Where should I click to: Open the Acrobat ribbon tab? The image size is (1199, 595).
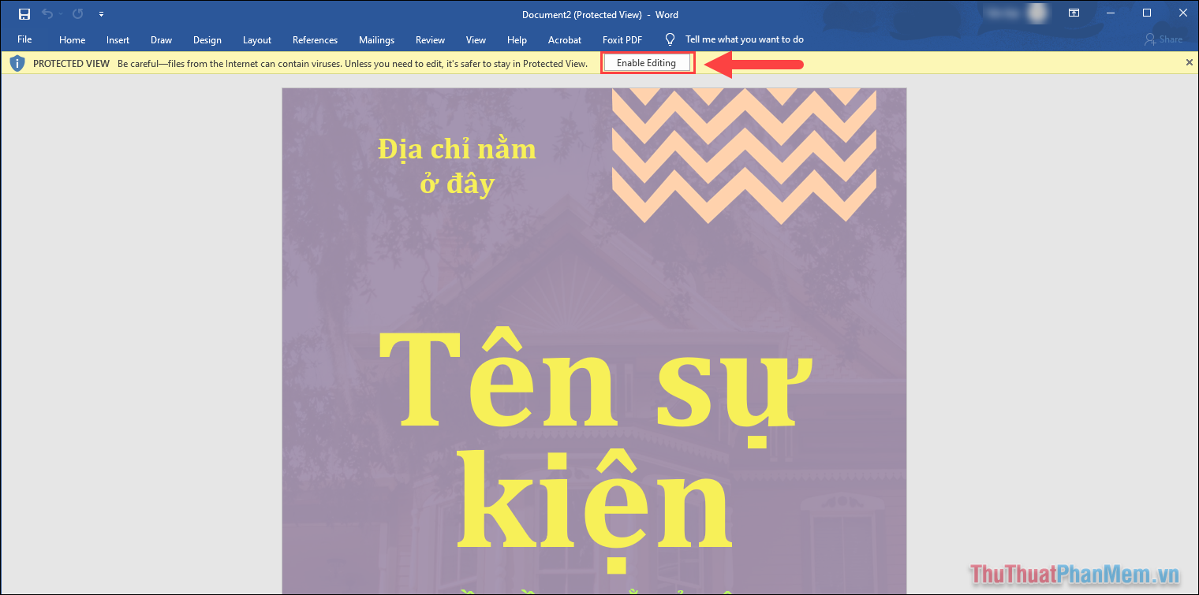(x=564, y=39)
